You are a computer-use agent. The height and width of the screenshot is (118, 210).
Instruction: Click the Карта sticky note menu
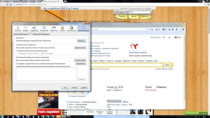coord(134,17)
